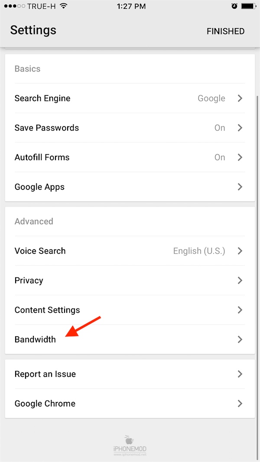Expand the Search Engine chevron
The width and height of the screenshot is (260, 462).
(240, 98)
